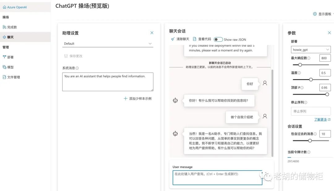The image size is (334, 191).
Task: Click the 显示面板 gear icon
Action: pos(315,14)
